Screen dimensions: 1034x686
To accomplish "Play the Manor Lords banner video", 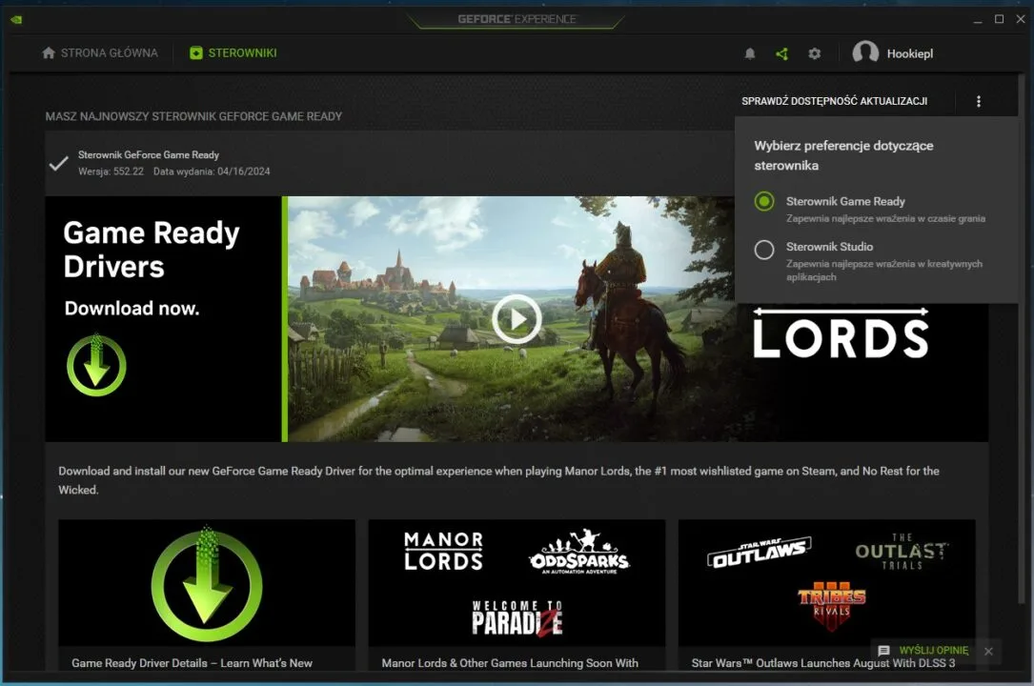I will pos(517,319).
